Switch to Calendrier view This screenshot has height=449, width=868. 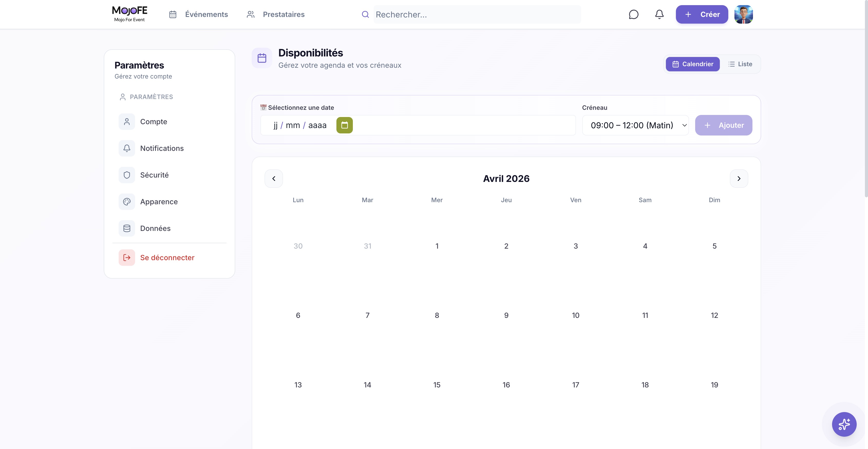tap(693, 64)
